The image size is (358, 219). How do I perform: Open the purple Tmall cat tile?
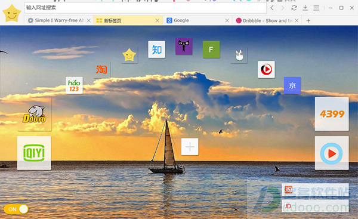point(184,46)
